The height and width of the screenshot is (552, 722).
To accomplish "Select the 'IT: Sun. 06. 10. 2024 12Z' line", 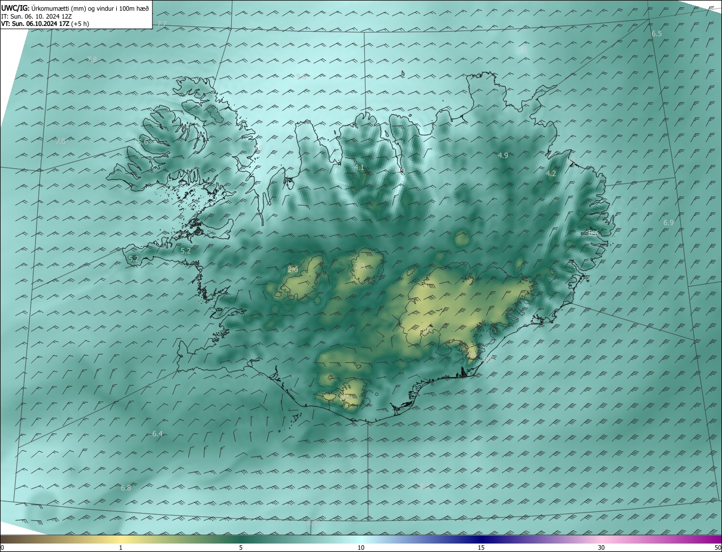I will tap(37, 16).
